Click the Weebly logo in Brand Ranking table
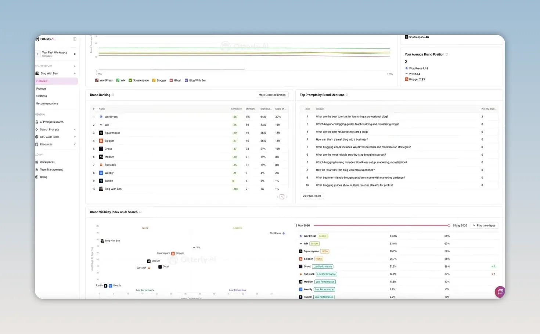Screen dimensions: 540x334 (101, 173)
